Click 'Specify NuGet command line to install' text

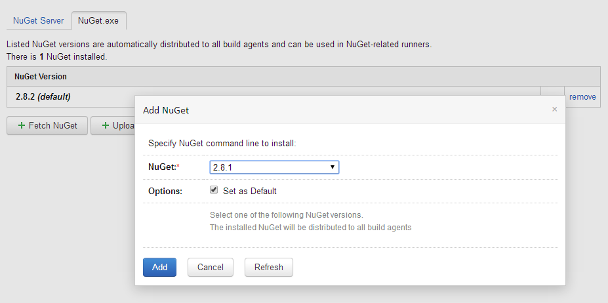[x=222, y=144]
